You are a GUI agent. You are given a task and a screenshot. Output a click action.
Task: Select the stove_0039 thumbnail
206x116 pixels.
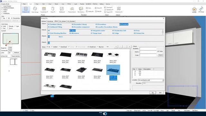(x=97, y=54)
